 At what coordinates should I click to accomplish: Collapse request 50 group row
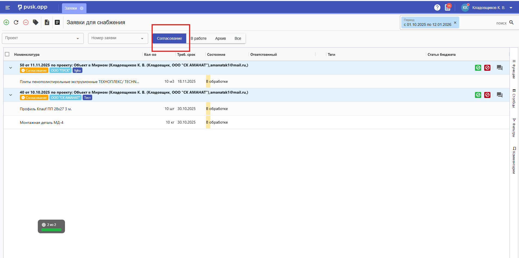coord(11,68)
